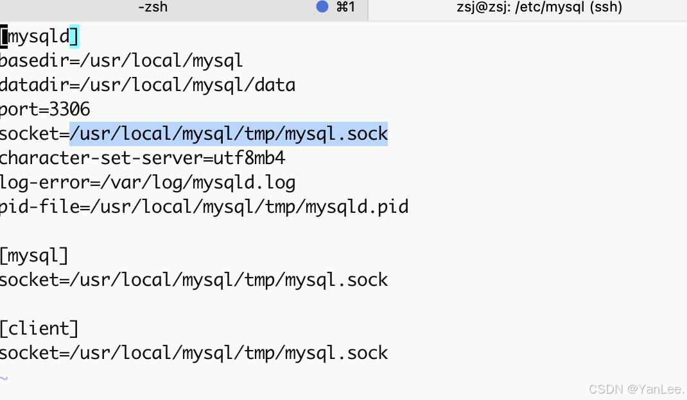Click the CSDN @YanLee watermark
Screen dimensions: 687x400
tap(638, 389)
